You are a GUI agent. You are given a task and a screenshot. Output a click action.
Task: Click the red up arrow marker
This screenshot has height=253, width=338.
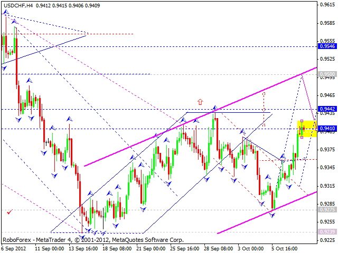pos(200,101)
